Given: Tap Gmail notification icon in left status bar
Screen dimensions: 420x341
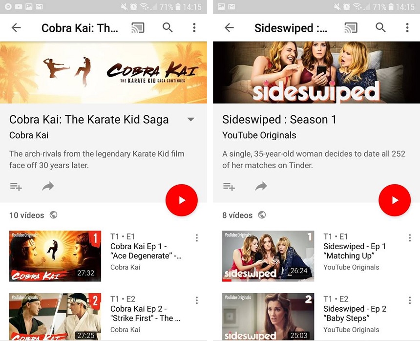Looking at the screenshot, I should 40,7.
